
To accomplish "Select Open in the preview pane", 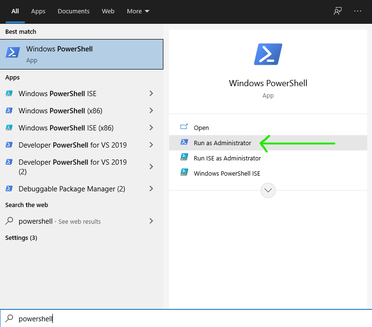I will (268, 128).
